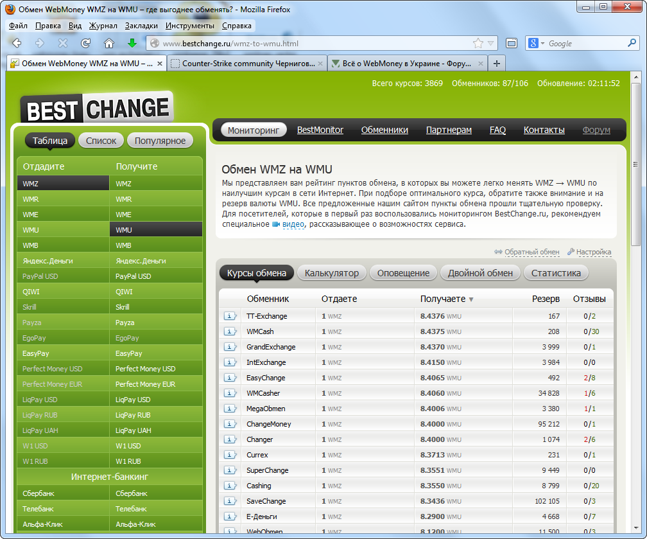Switch sidebar to Популярное view
647x539 pixels.
point(160,141)
